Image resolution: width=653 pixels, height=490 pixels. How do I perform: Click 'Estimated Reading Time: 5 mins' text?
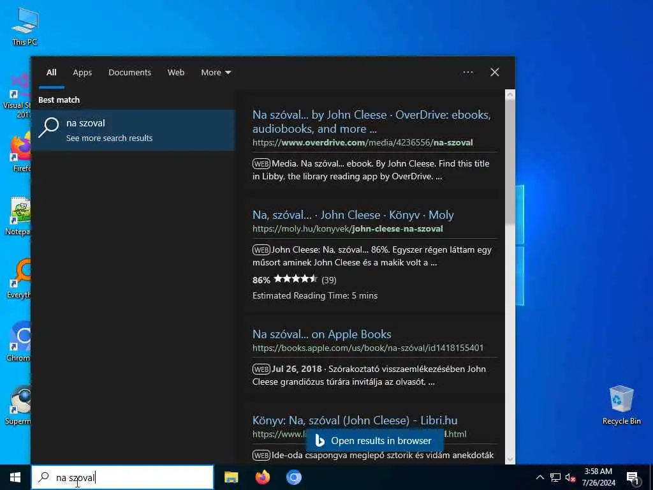tap(315, 296)
